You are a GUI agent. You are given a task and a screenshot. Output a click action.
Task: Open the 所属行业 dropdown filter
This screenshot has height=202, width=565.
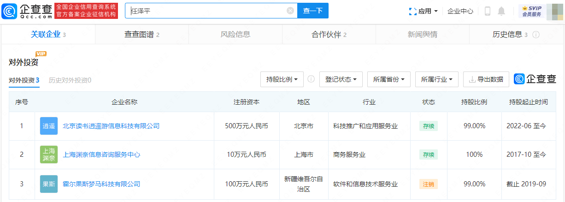click(437, 79)
